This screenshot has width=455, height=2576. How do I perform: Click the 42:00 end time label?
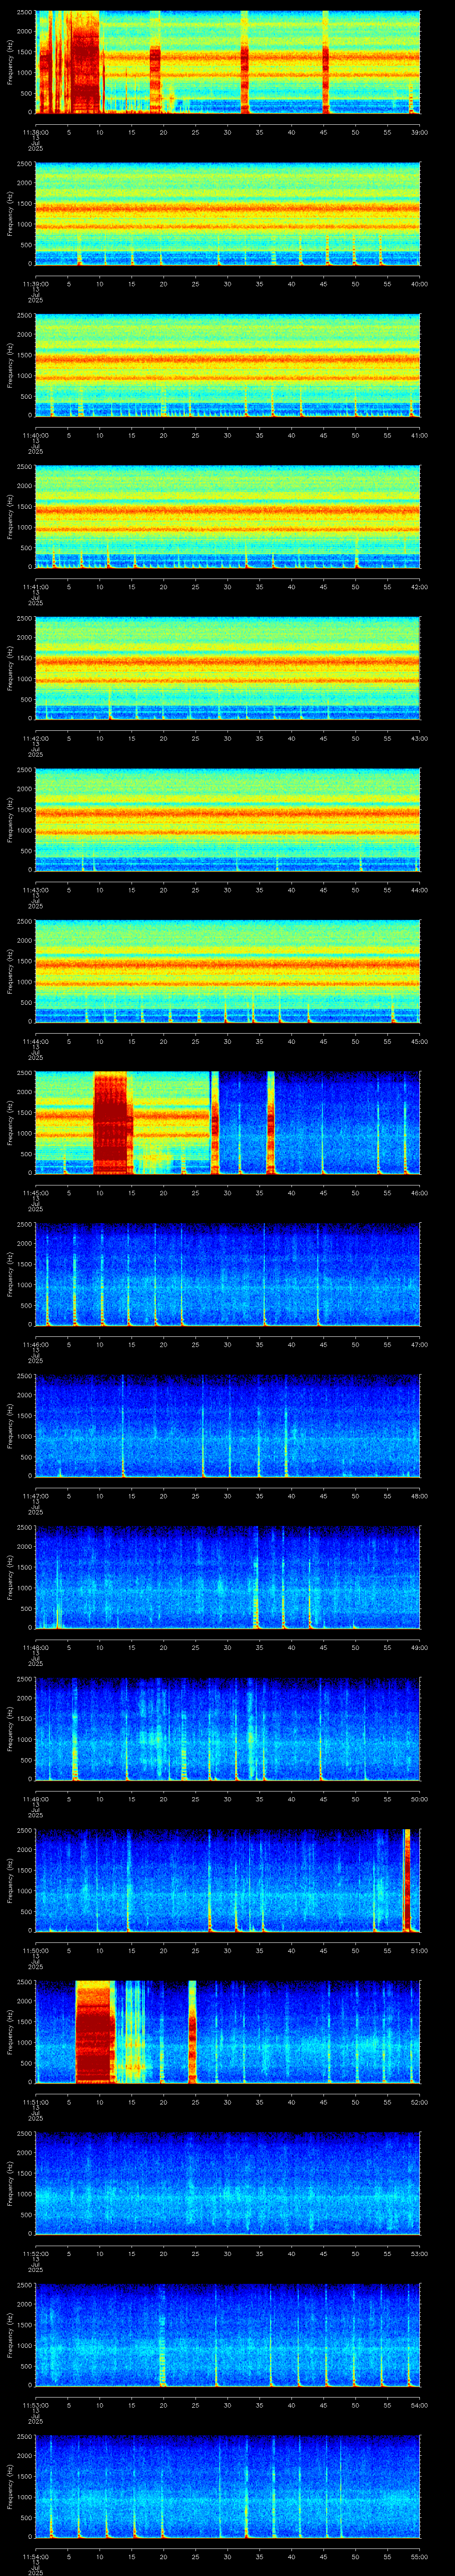pyautogui.click(x=419, y=587)
